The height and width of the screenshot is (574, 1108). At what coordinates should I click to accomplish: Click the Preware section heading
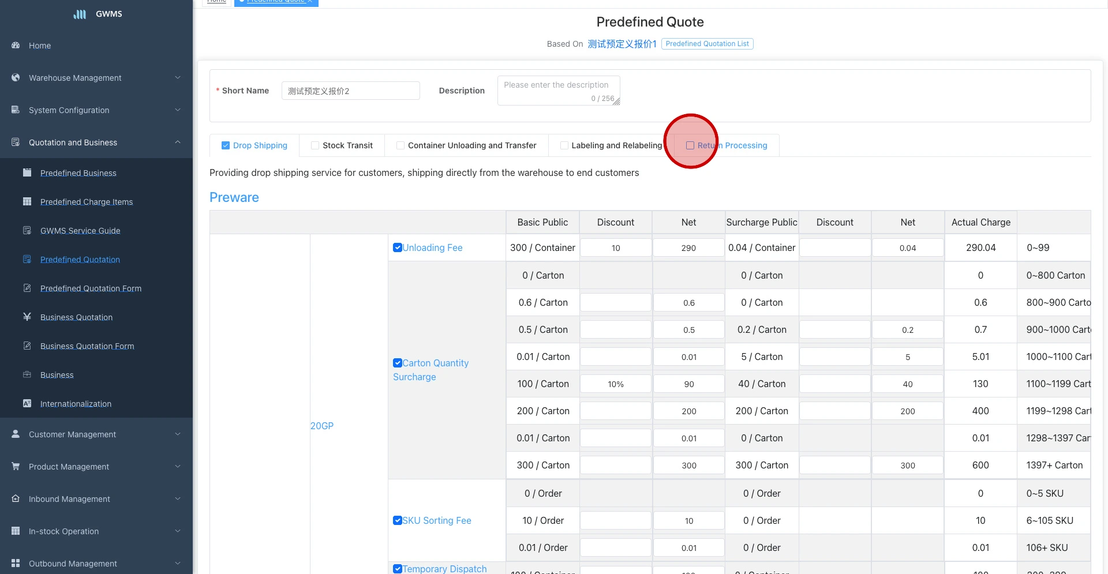(x=234, y=197)
